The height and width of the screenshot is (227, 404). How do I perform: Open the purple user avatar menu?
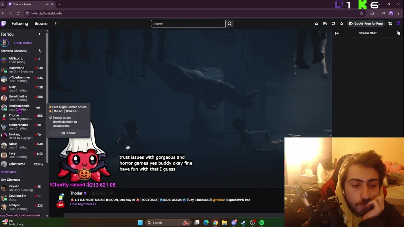click(398, 24)
